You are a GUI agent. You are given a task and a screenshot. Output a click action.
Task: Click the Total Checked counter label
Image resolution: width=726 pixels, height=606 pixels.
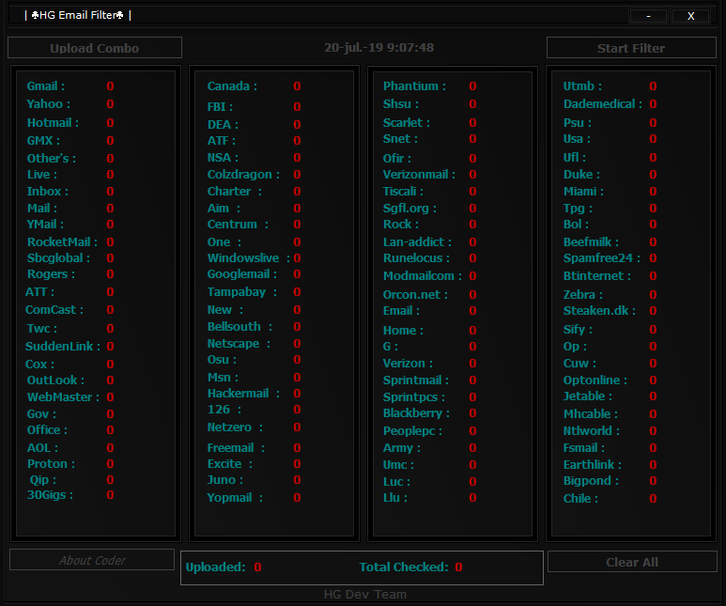[404, 567]
